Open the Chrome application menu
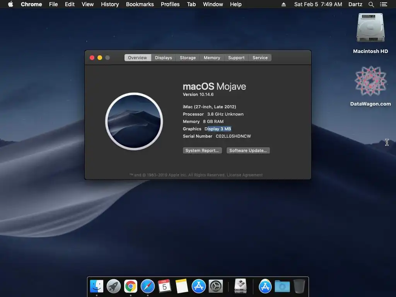Image resolution: width=396 pixels, height=297 pixels. (31, 4)
